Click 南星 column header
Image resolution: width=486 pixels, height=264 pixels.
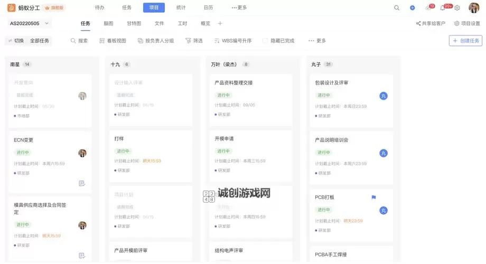(x=15, y=64)
